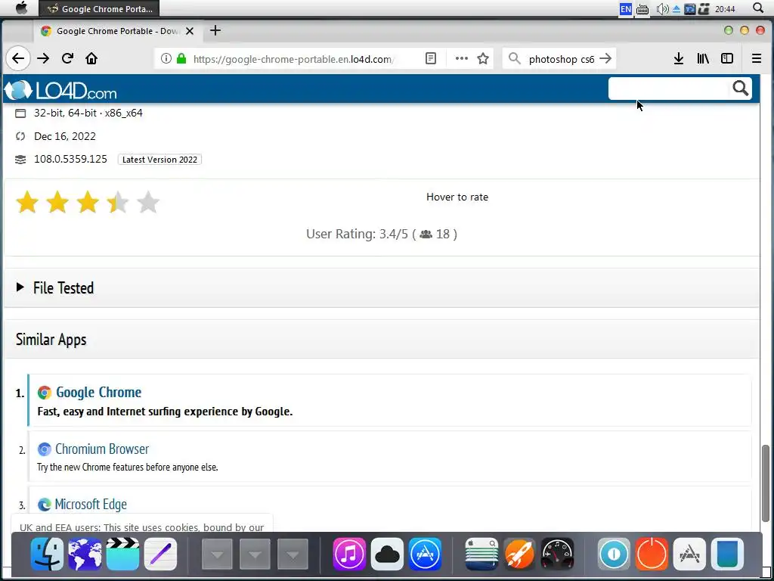Screen dimensions: 774x581
Task: Launch Finder from the dock
Action: click(47, 554)
